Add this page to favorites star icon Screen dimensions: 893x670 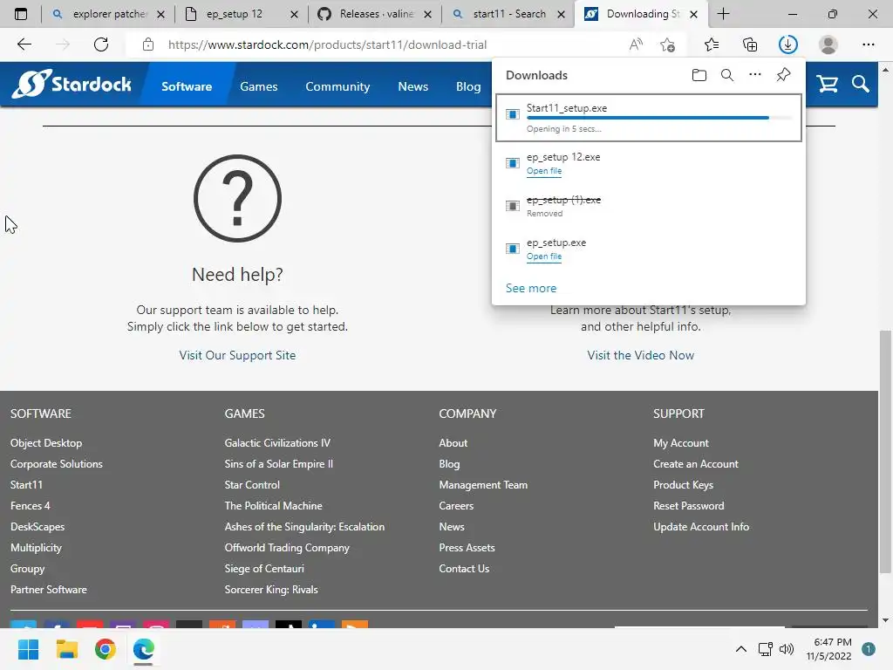(x=667, y=44)
